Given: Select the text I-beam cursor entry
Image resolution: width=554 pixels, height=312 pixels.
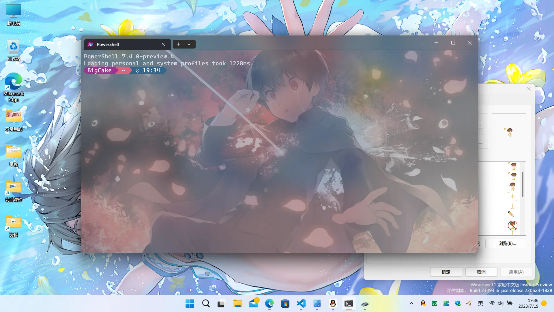Looking at the screenshot, I should 513,206.
